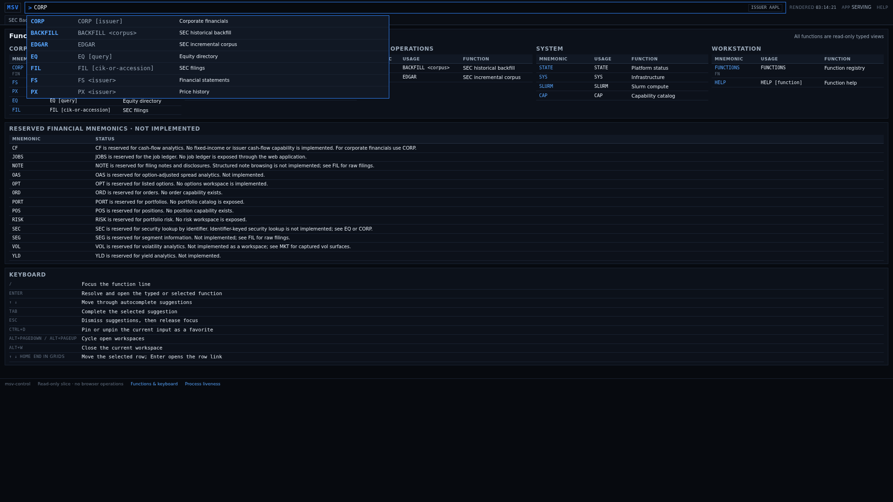Open FS mnemonic in corporate table
This screenshot has height=502, width=893.
15,83
